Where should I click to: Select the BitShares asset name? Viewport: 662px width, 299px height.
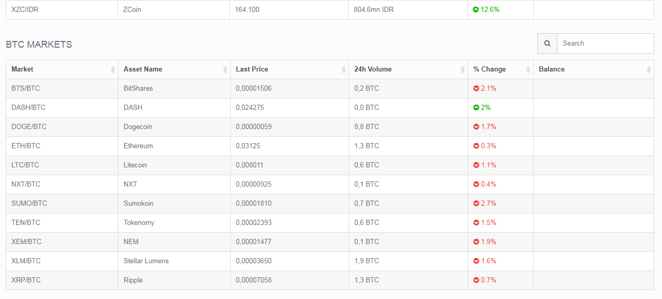coord(138,89)
